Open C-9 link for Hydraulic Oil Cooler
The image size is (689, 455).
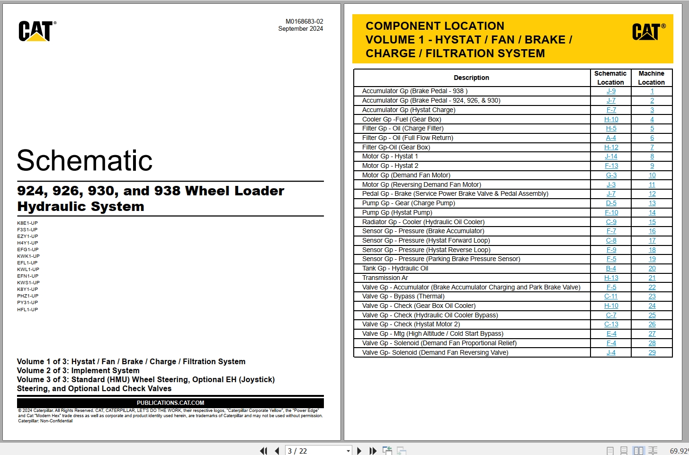611,222
